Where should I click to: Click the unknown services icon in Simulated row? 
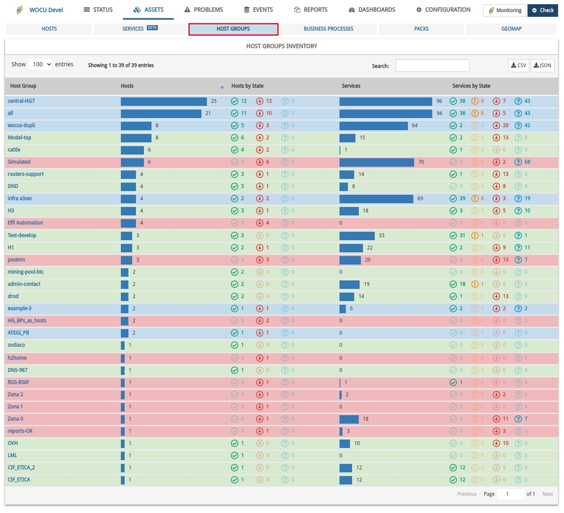[x=518, y=162]
